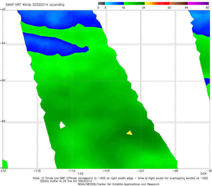Click the longitude label '-100'
The height and width of the screenshot is (186, 212).
coord(140,171)
